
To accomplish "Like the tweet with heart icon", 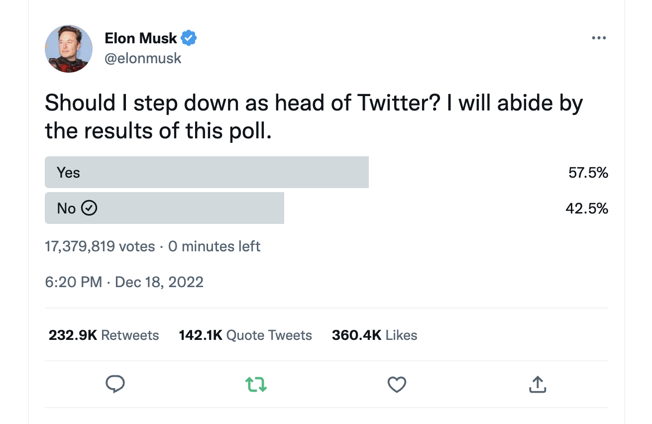I will pyautogui.click(x=397, y=384).
